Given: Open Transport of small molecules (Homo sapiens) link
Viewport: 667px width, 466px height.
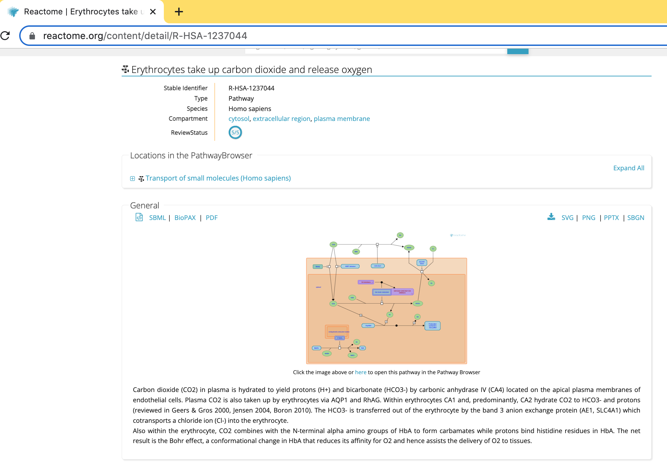Looking at the screenshot, I should click(x=218, y=178).
